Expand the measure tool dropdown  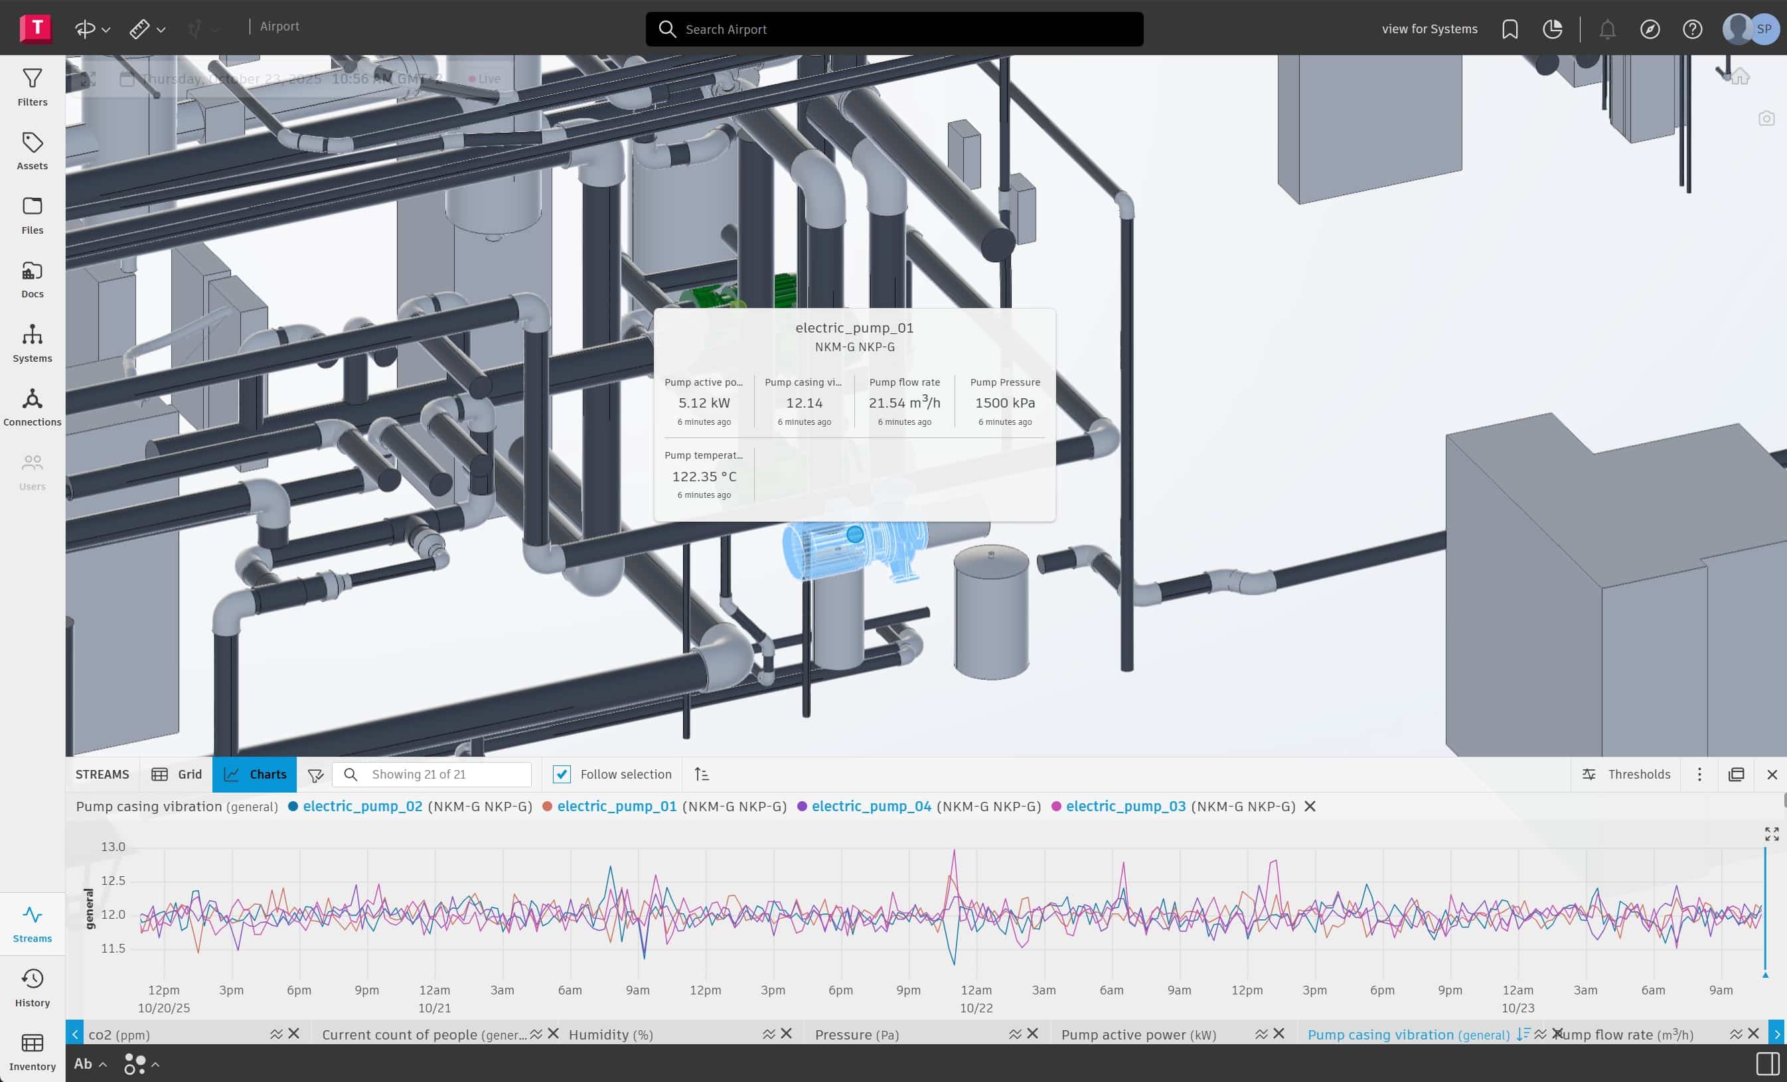click(x=161, y=30)
